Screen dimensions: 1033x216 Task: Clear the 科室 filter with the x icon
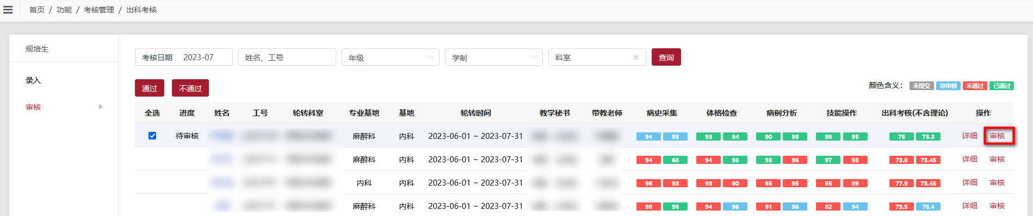click(x=636, y=57)
